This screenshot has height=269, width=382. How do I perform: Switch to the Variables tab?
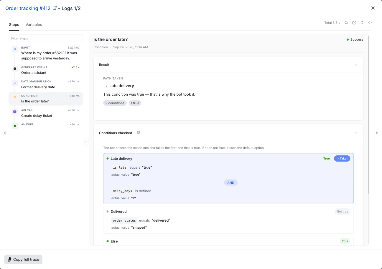coord(34,25)
